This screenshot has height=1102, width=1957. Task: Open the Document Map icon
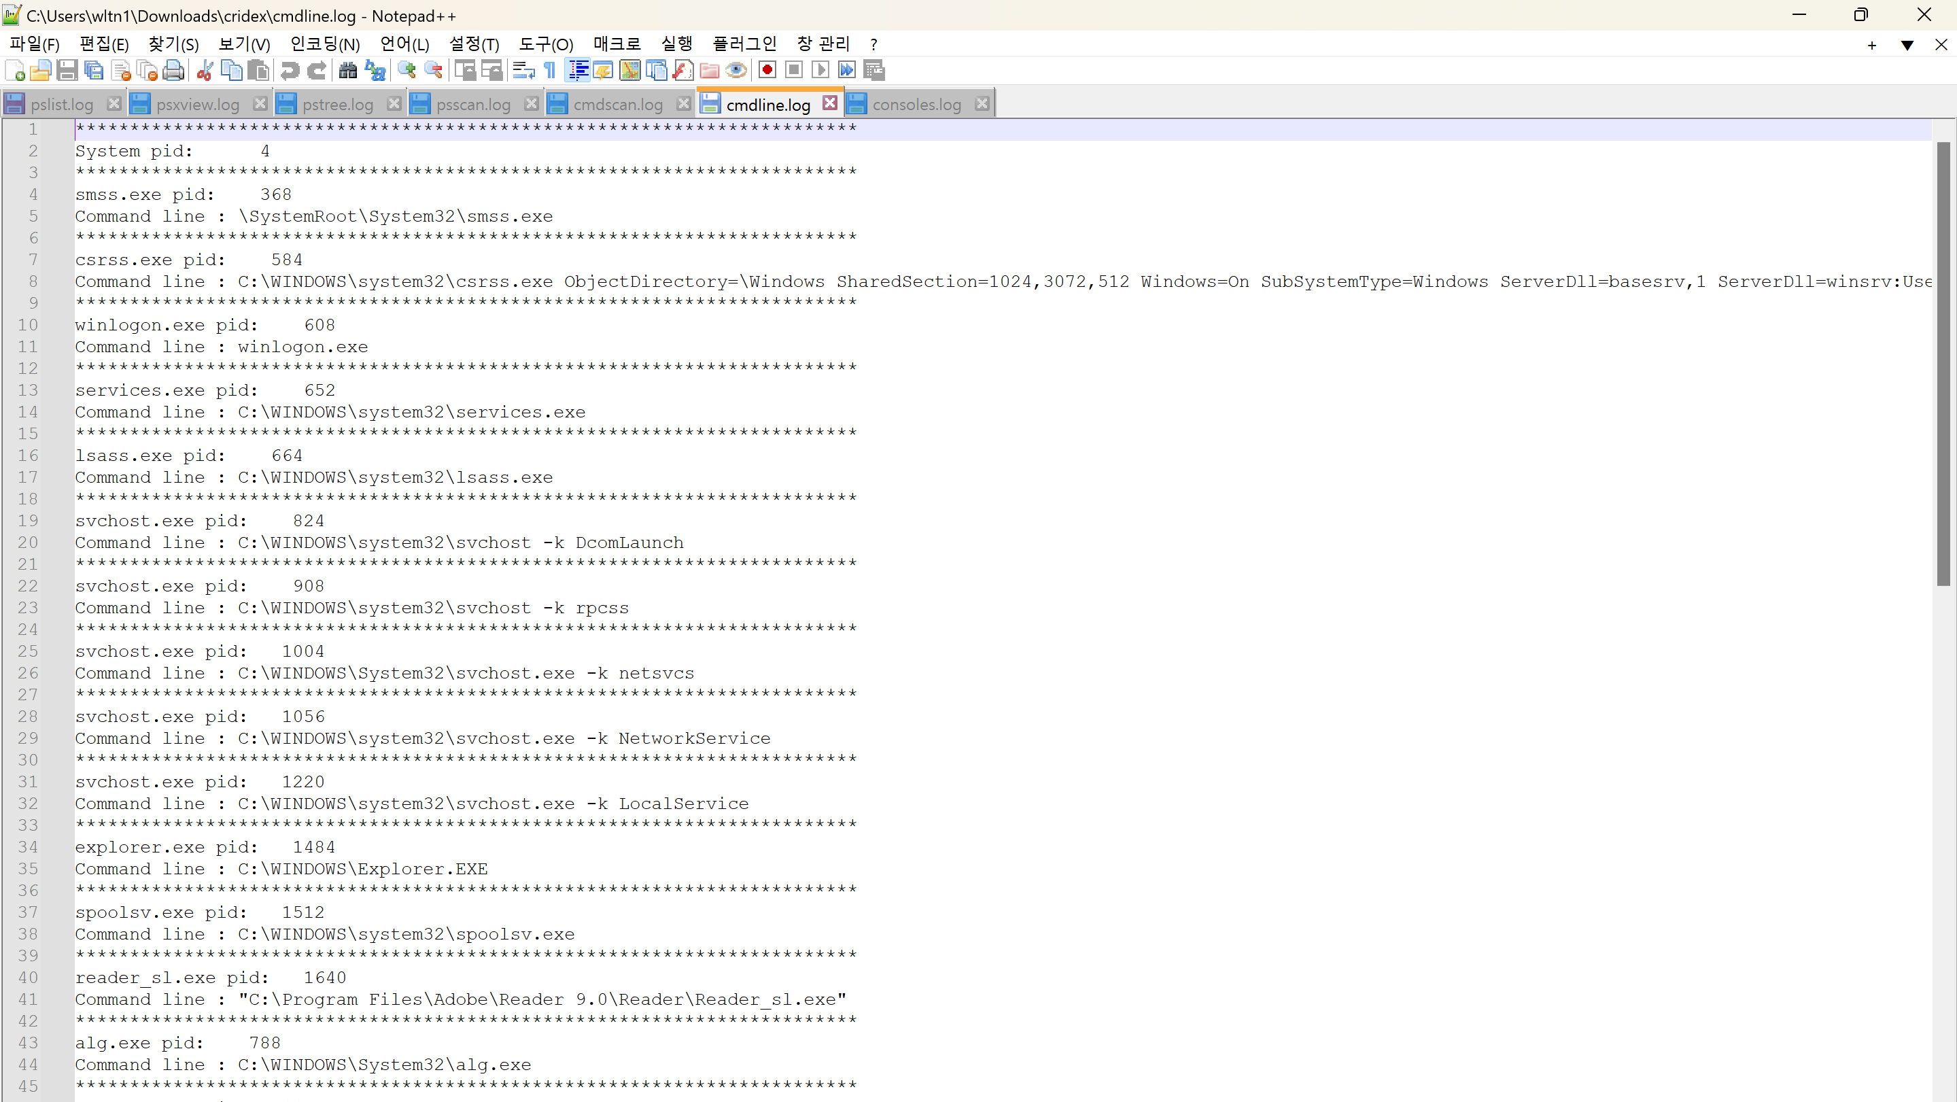pyautogui.click(x=630, y=71)
